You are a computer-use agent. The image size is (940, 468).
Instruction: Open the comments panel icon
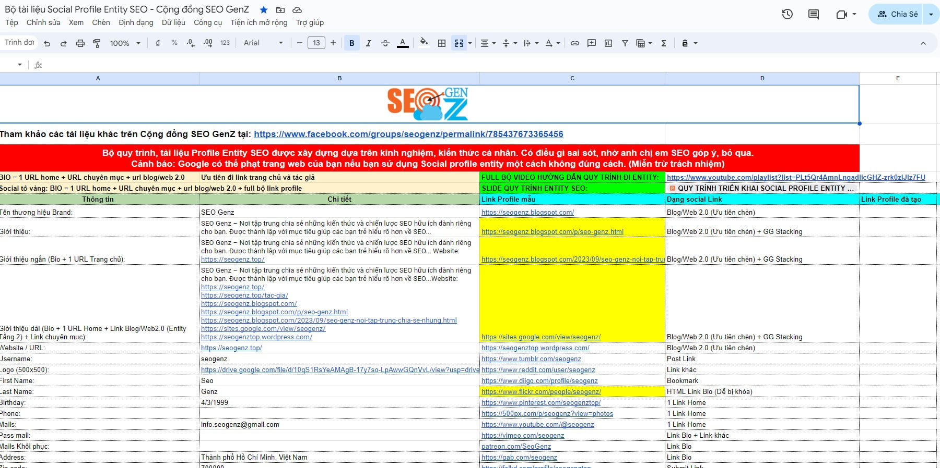pos(814,14)
